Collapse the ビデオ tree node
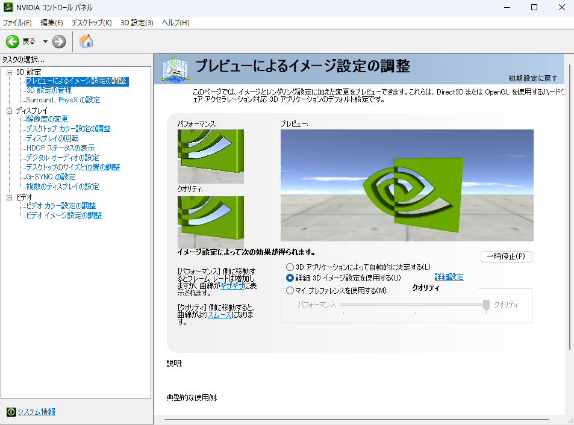 pyautogui.click(x=10, y=197)
